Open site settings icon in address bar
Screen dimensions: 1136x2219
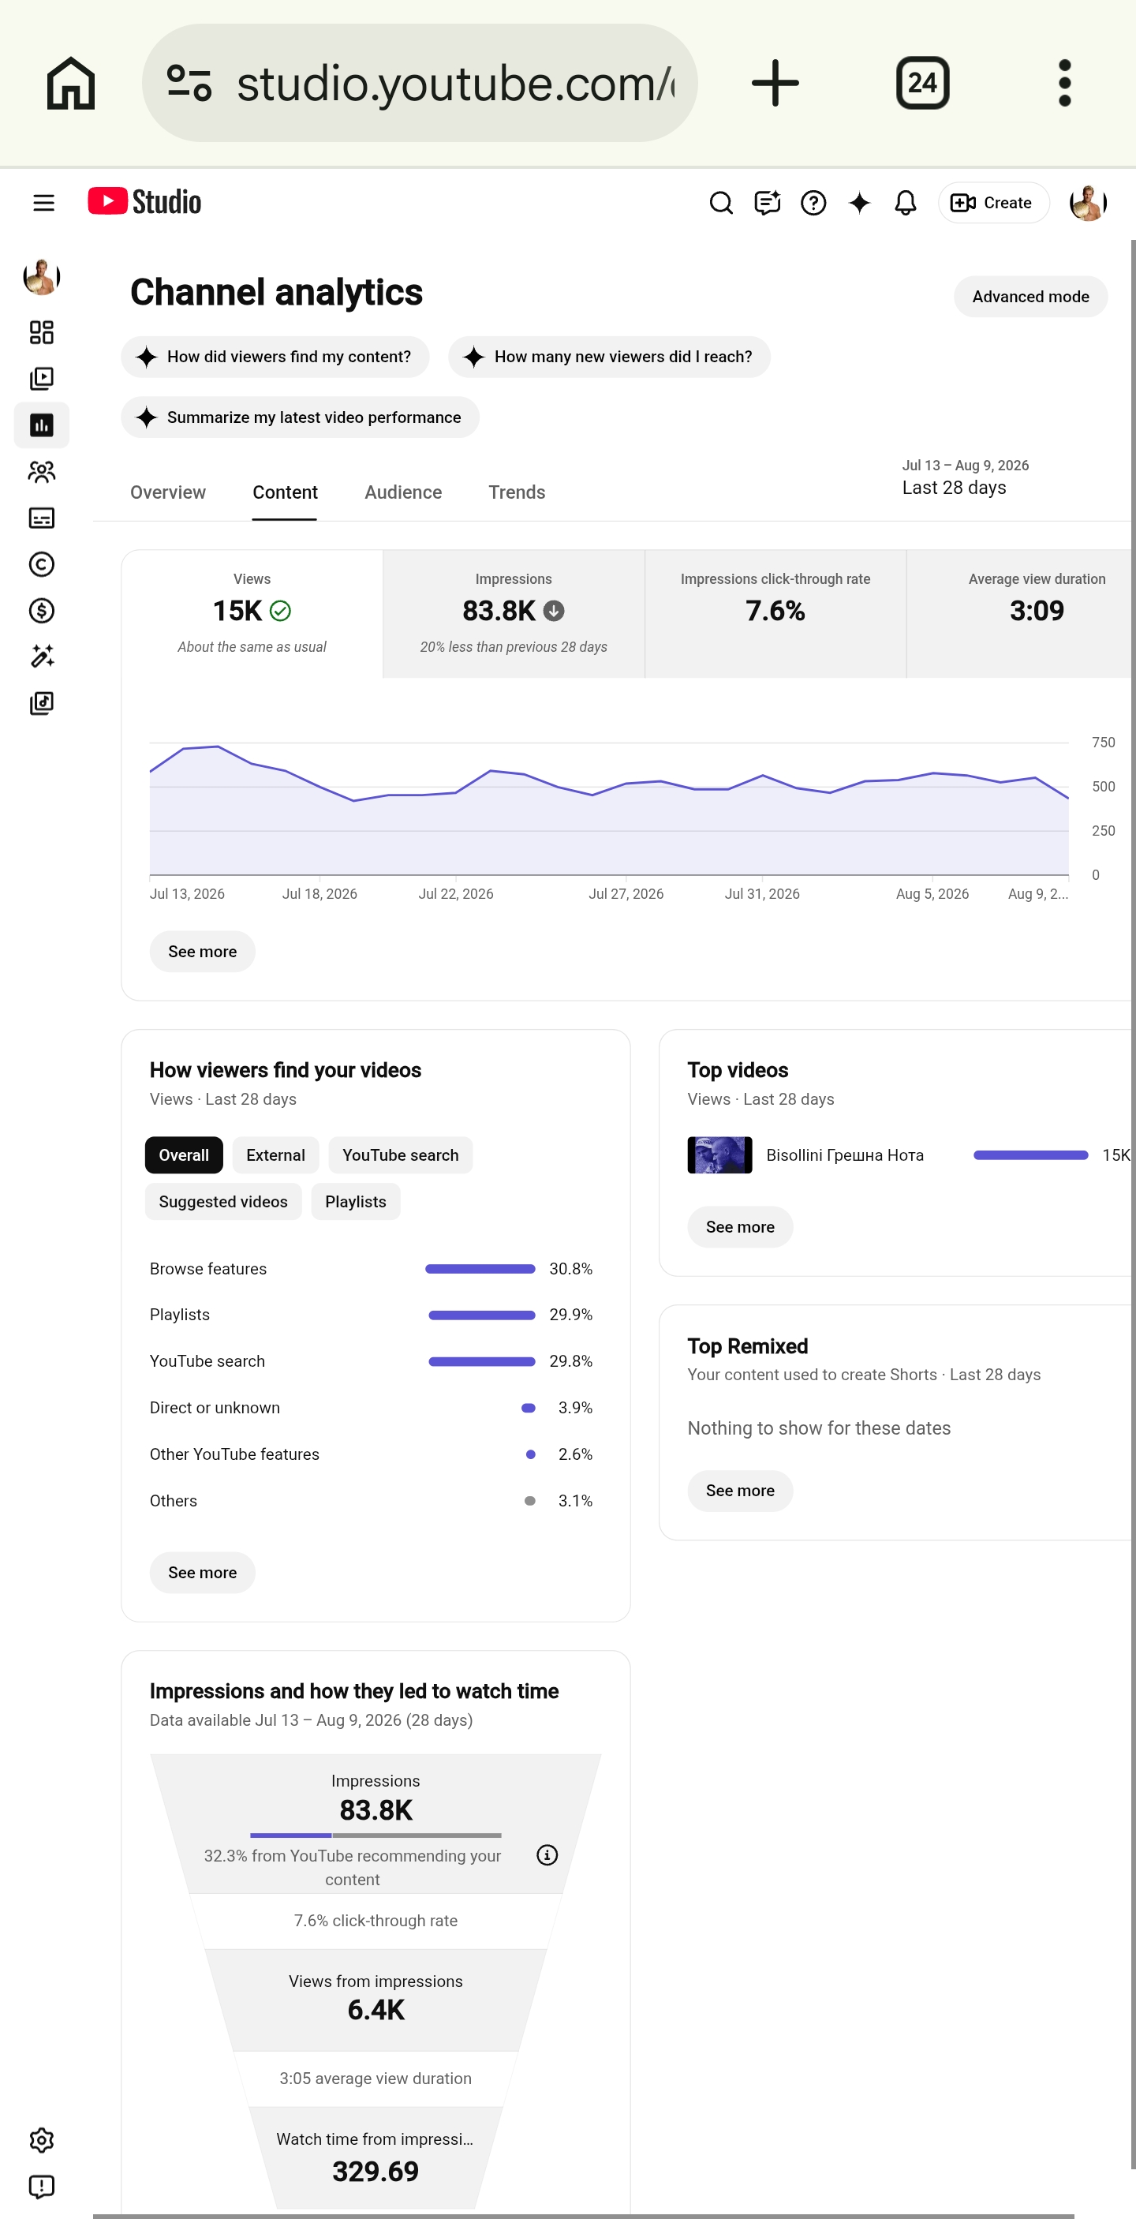189,83
